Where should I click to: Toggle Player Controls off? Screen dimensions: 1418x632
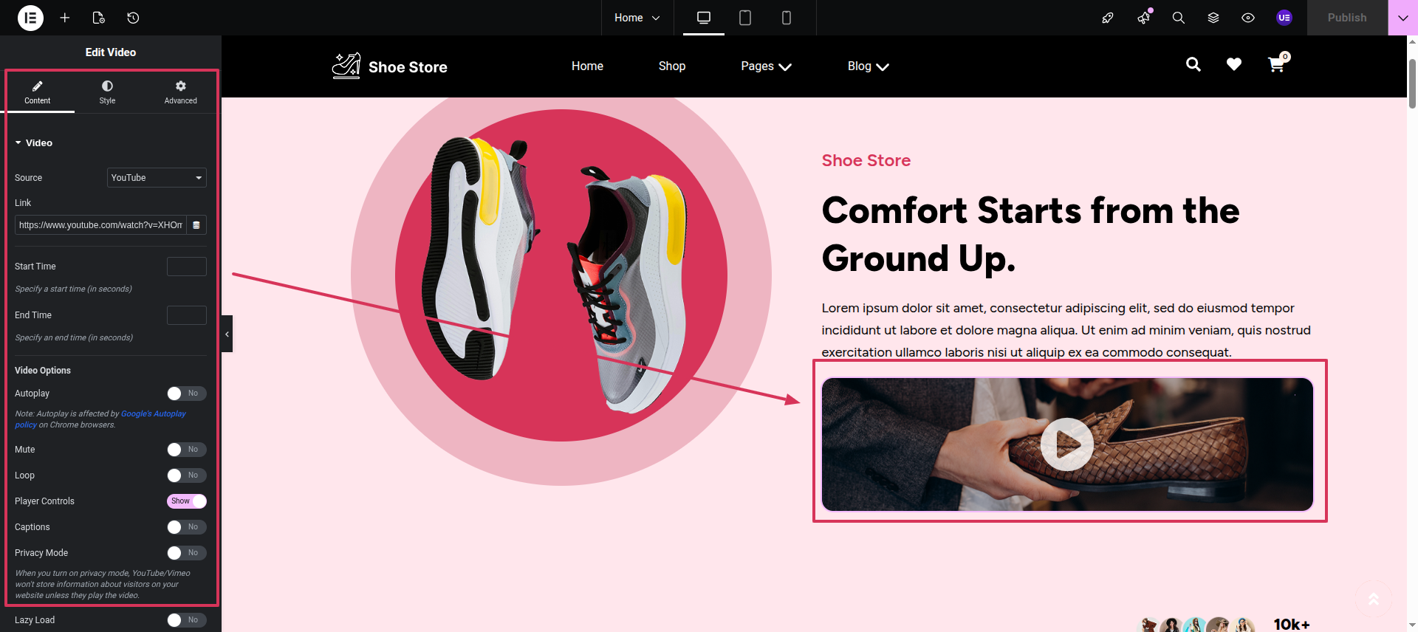click(186, 501)
